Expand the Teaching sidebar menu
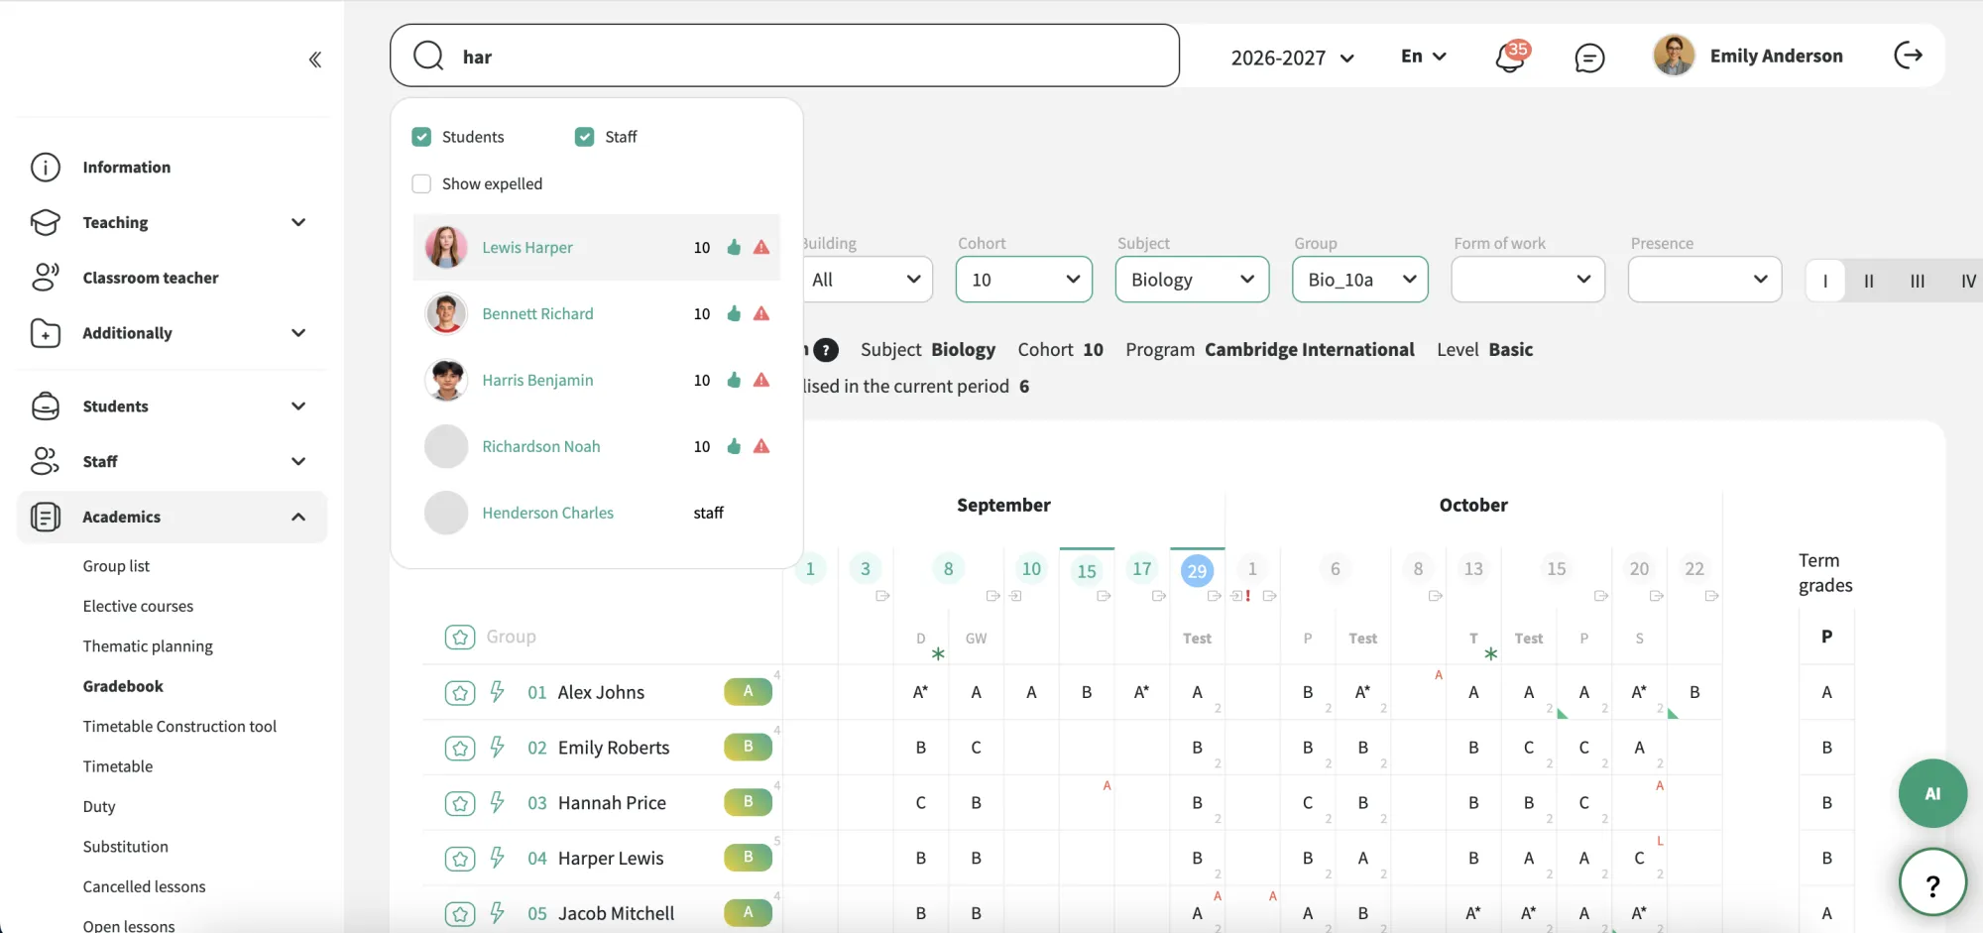 [172, 222]
